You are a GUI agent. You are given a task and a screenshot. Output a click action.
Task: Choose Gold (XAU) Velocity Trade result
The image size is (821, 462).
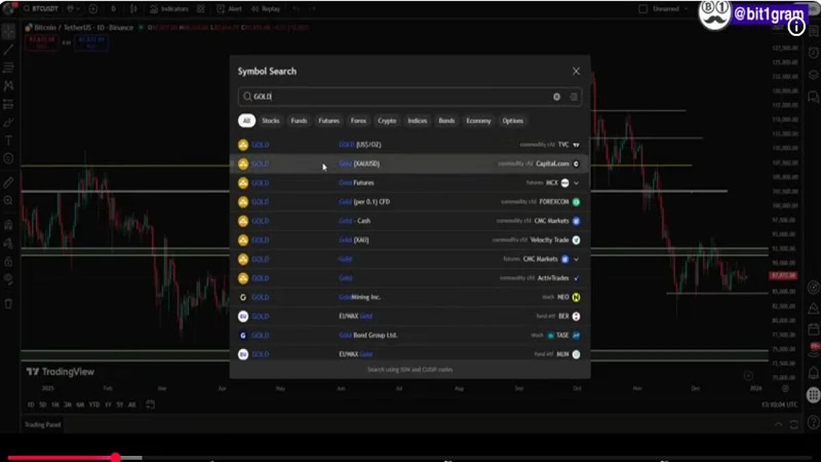click(410, 240)
